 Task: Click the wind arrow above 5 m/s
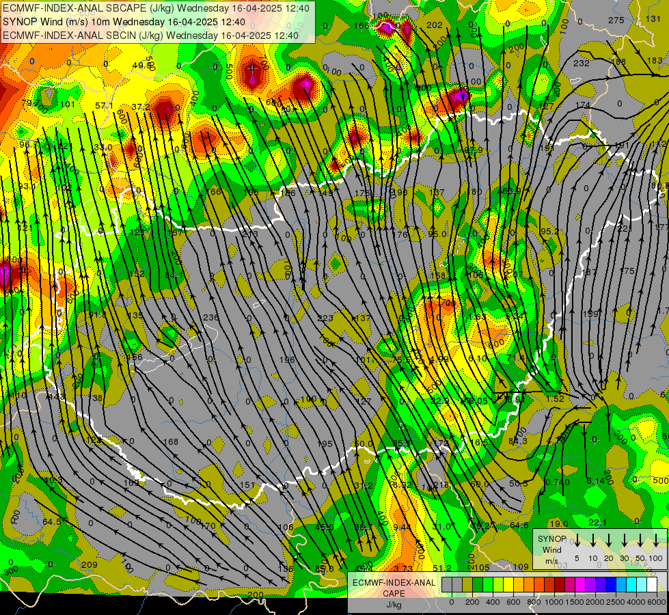(x=577, y=541)
